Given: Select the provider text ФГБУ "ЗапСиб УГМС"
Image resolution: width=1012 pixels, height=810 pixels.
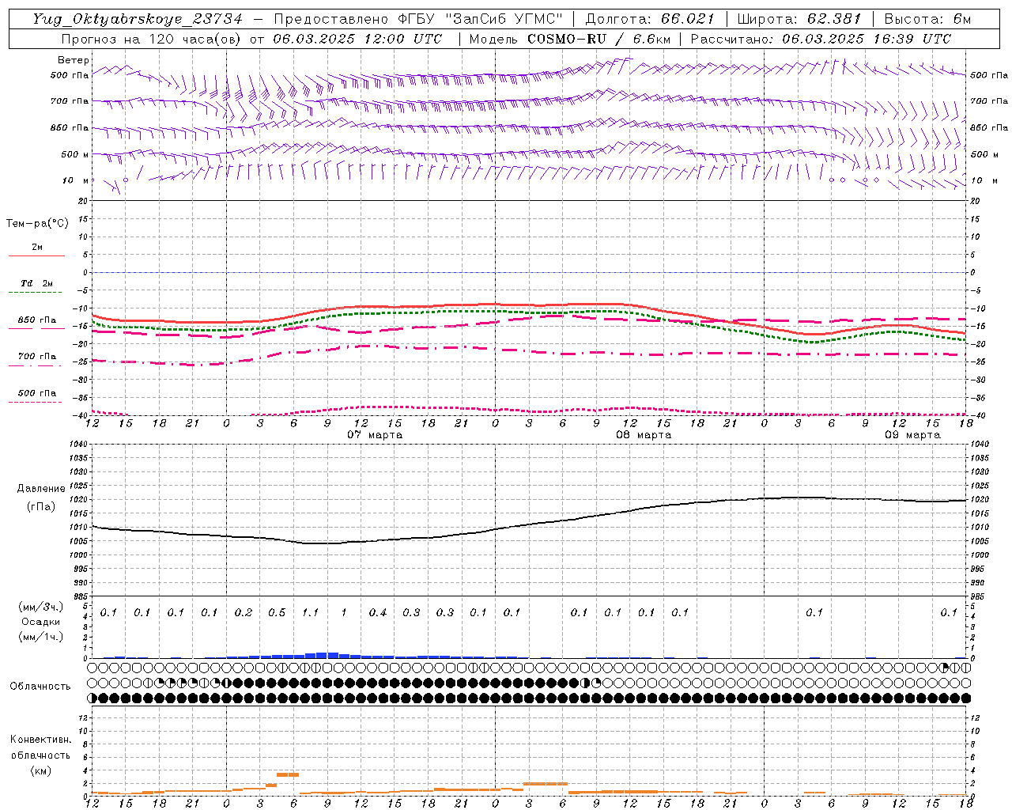Looking at the screenshot, I should coord(482,19).
